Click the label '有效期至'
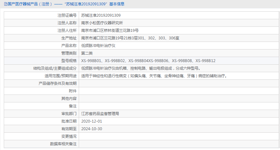 (x=69, y=129)
